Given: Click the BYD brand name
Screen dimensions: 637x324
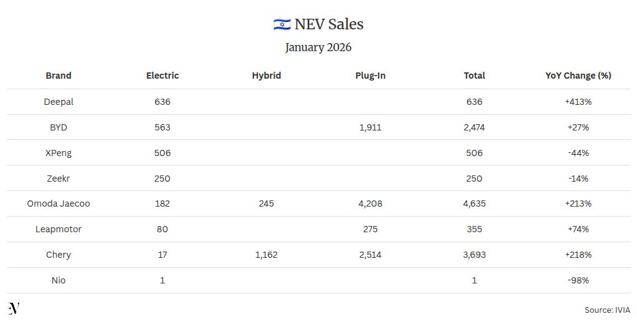Looking at the screenshot, I should coord(59,127).
